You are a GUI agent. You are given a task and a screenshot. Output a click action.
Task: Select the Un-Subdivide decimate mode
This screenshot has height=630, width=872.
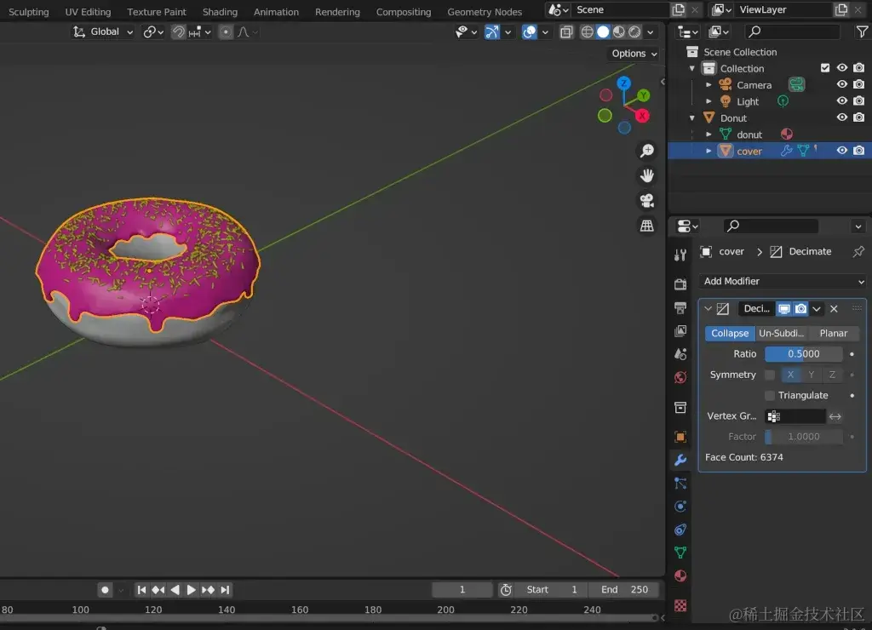point(782,334)
